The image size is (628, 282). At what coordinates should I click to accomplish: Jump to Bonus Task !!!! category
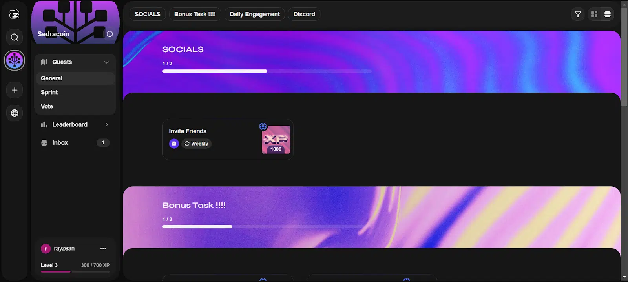195,14
